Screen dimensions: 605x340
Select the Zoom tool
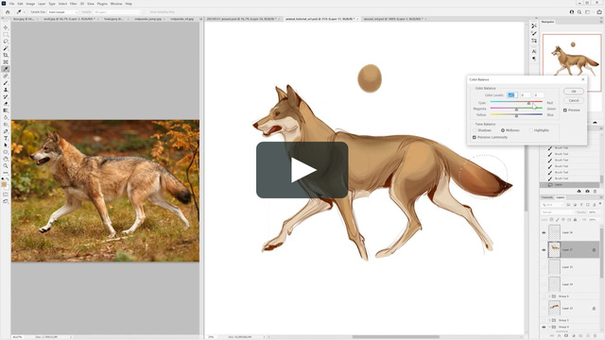(6, 166)
